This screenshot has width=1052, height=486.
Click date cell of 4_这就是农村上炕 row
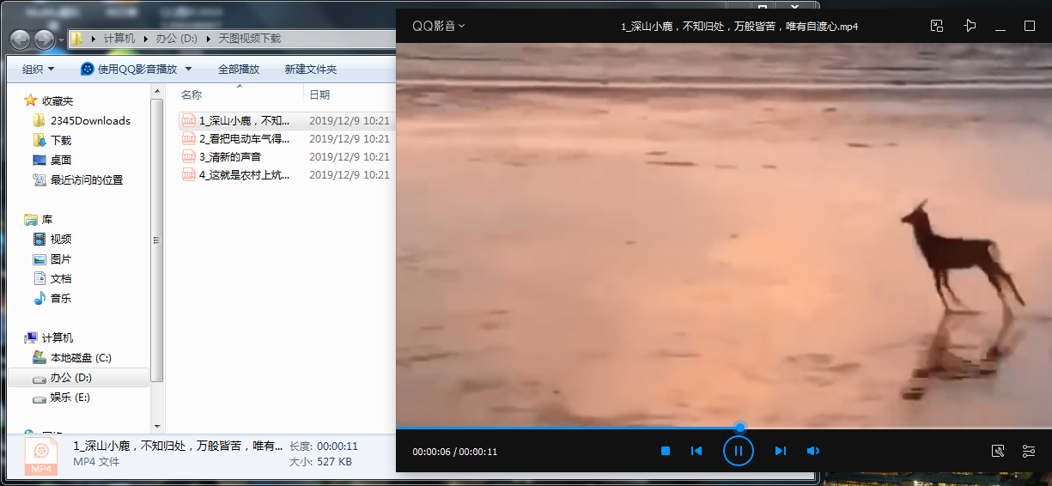(350, 175)
